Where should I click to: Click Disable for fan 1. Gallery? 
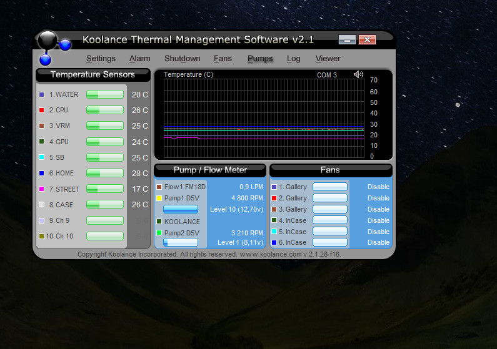(378, 187)
